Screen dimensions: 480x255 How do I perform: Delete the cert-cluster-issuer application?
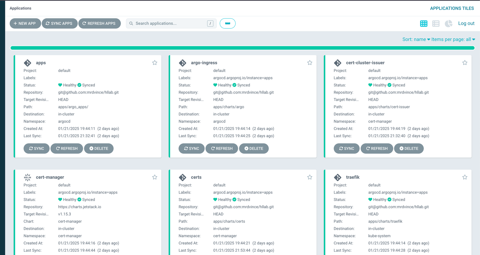tap(409, 148)
